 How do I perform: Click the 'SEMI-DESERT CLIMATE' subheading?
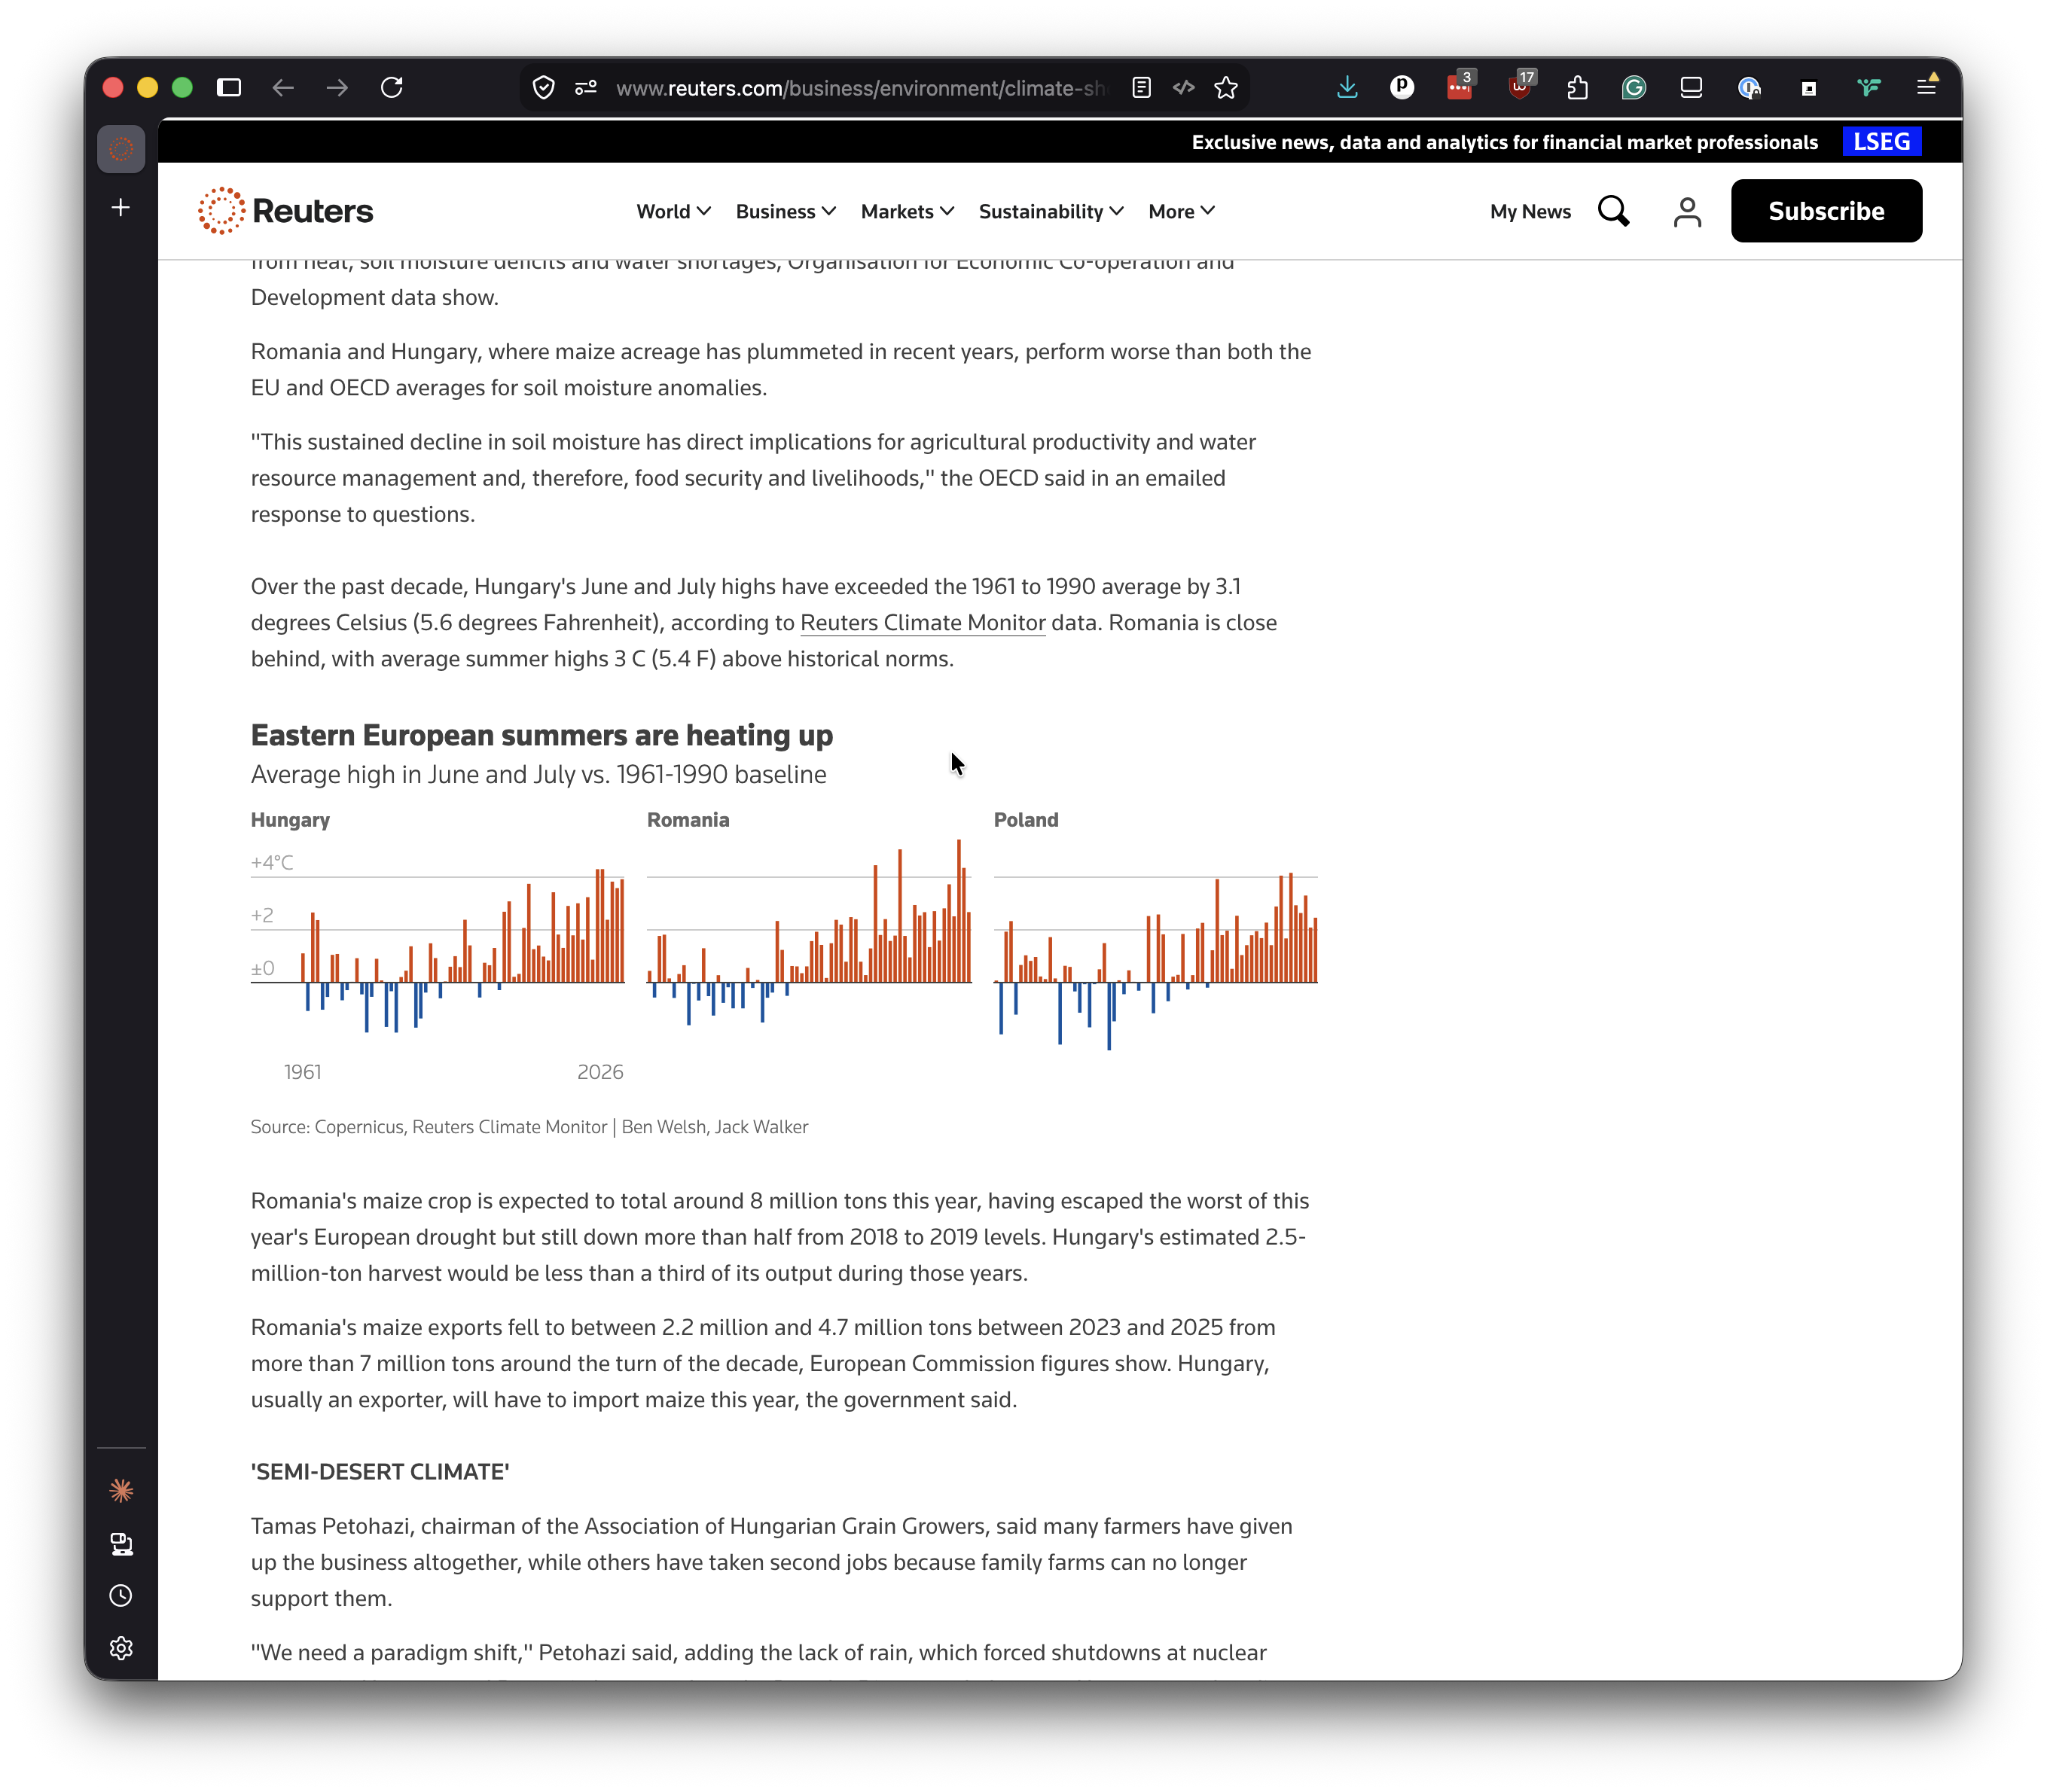click(380, 1471)
